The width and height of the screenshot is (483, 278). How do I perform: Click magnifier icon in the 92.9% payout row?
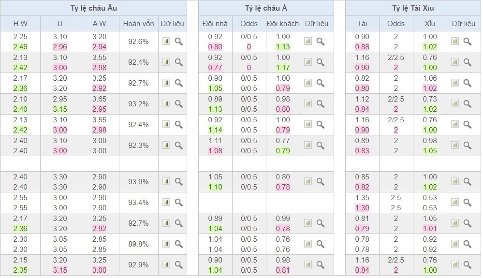pyautogui.click(x=179, y=265)
